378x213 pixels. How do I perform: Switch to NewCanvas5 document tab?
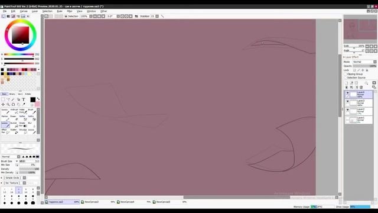tap(170, 202)
